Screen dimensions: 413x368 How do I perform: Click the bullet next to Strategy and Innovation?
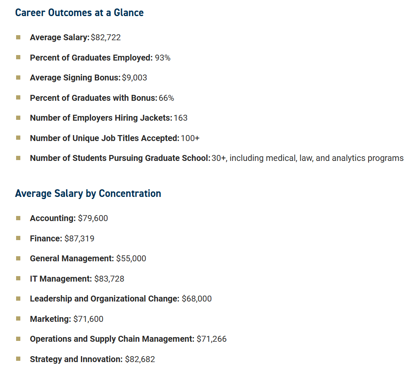coord(18,359)
